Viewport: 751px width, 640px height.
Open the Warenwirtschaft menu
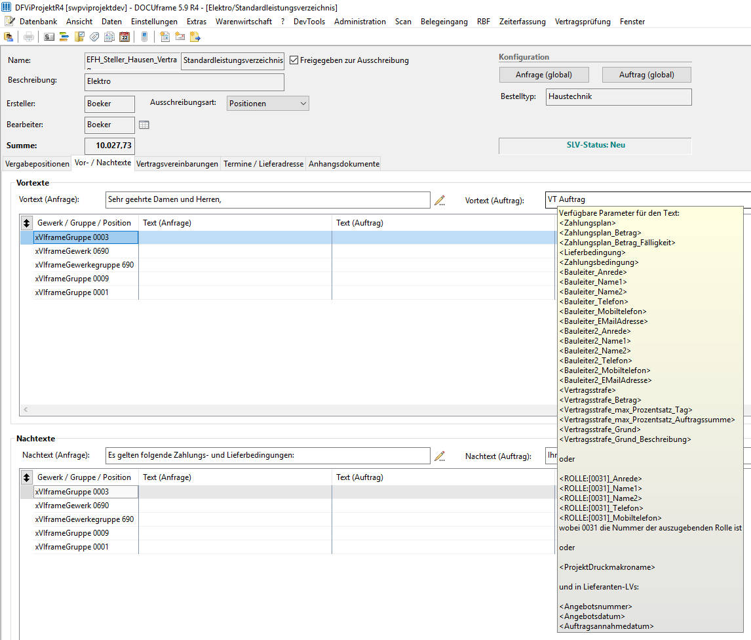click(244, 22)
